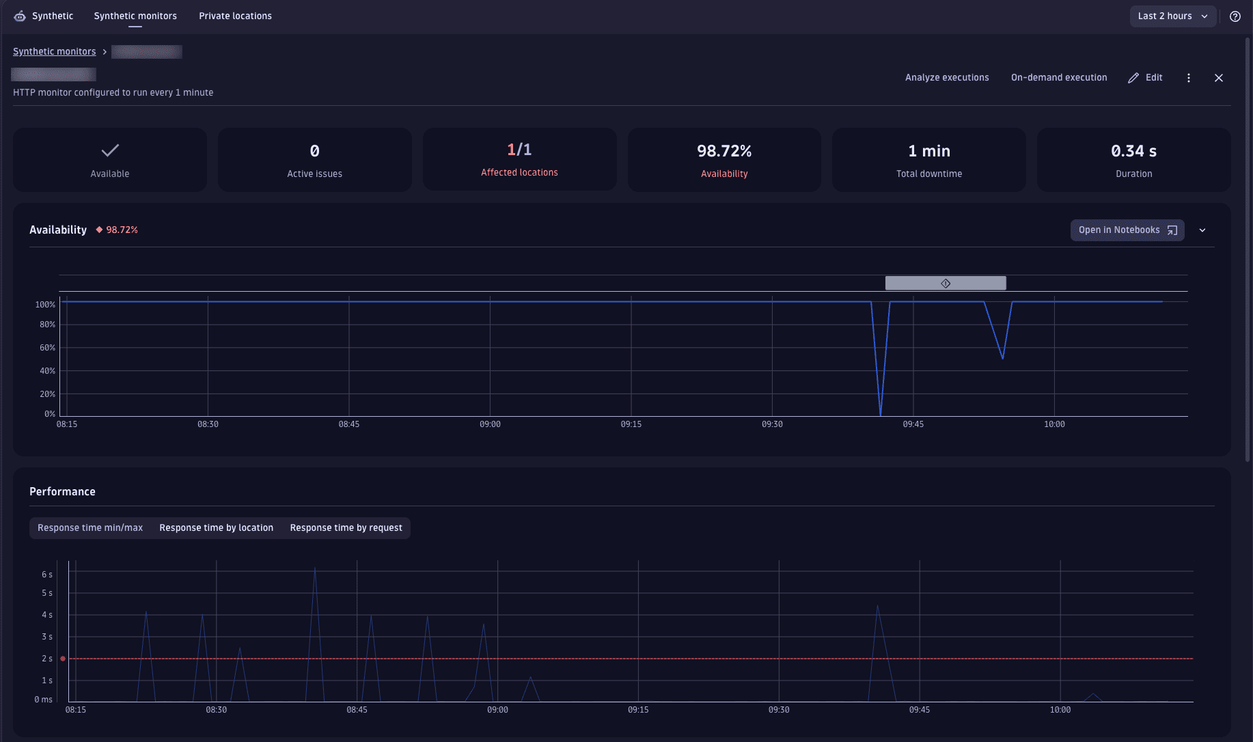Image resolution: width=1253 pixels, height=742 pixels.
Task: Click the Available checkmark icon
Action: pos(110,150)
